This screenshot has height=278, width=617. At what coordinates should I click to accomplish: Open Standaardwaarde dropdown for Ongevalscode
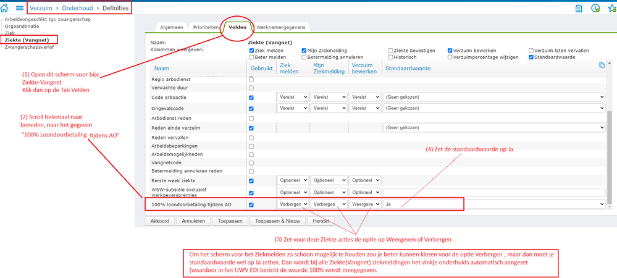[494, 108]
